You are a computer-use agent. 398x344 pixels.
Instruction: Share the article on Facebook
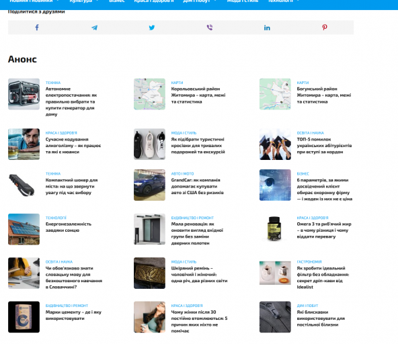point(37,28)
